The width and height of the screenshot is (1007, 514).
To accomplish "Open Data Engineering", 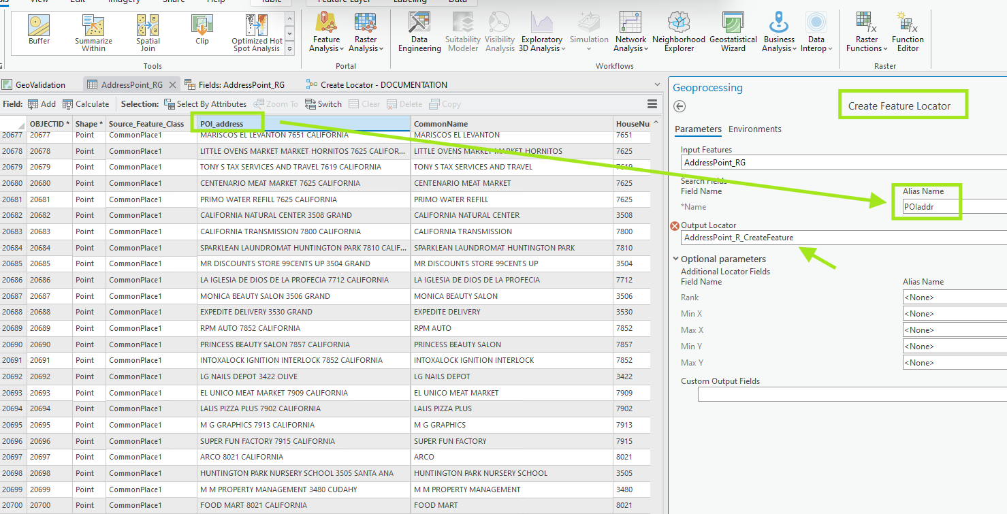I will click(419, 32).
